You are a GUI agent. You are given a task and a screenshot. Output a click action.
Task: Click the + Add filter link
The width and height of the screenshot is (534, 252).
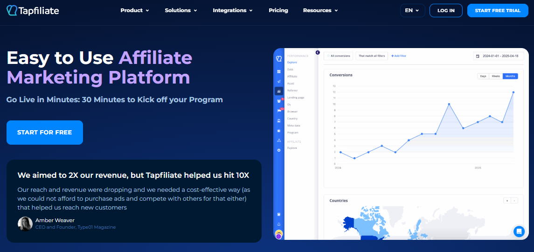[x=398, y=56]
